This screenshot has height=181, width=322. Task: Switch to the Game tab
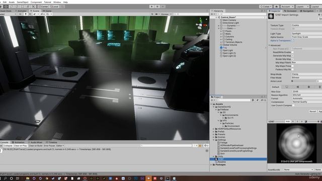click(47, 11)
